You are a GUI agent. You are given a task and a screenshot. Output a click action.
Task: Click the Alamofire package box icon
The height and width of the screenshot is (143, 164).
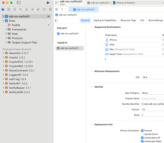6,53
